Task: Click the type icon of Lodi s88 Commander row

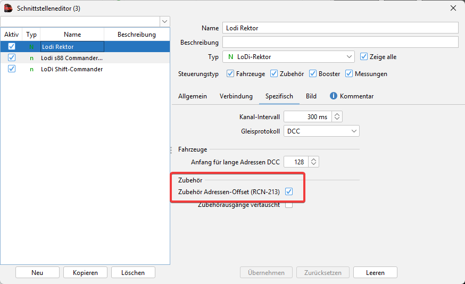Action: [x=31, y=58]
